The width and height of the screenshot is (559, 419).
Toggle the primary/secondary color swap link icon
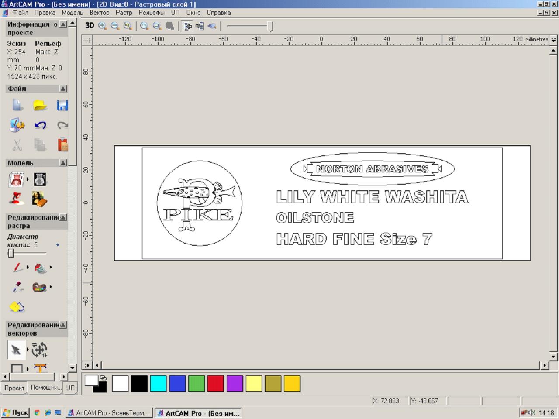tap(103, 378)
